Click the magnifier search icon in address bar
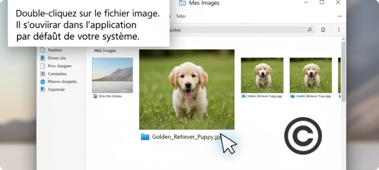The height and width of the screenshot is (170, 379). [310, 30]
